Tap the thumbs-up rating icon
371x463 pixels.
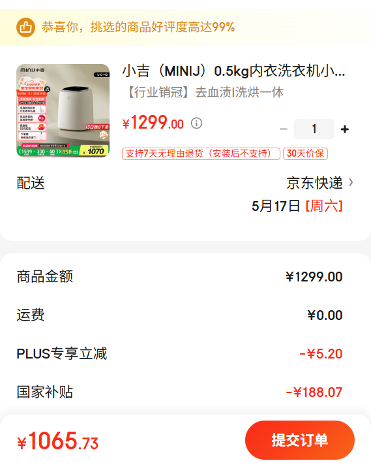tap(25, 27)
